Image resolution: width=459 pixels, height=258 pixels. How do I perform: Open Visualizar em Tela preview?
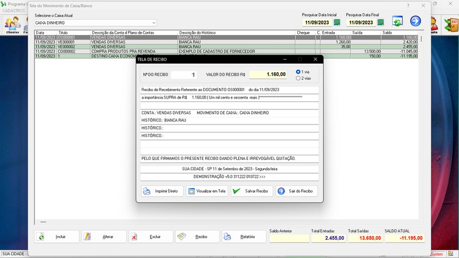206,191
